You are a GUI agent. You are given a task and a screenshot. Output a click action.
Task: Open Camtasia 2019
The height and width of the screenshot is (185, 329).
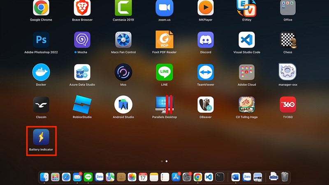tap(123, 7)
